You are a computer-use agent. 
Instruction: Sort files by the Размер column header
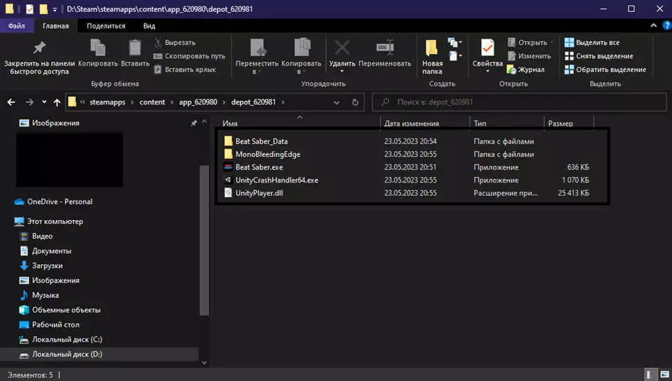(x=561, y=124)
